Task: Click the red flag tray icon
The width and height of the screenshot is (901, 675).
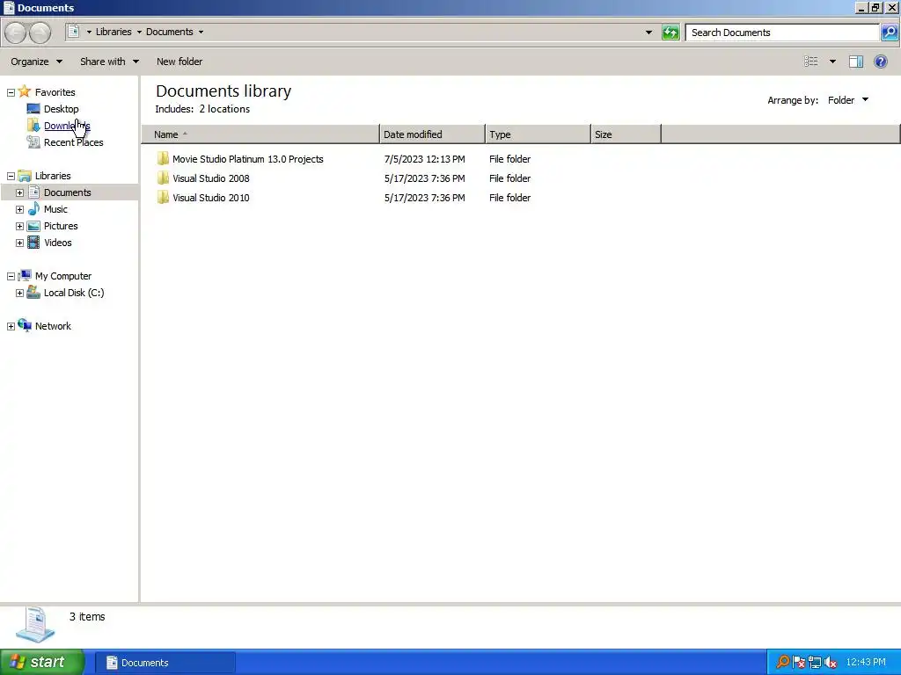Action: [x=798, y=663]
